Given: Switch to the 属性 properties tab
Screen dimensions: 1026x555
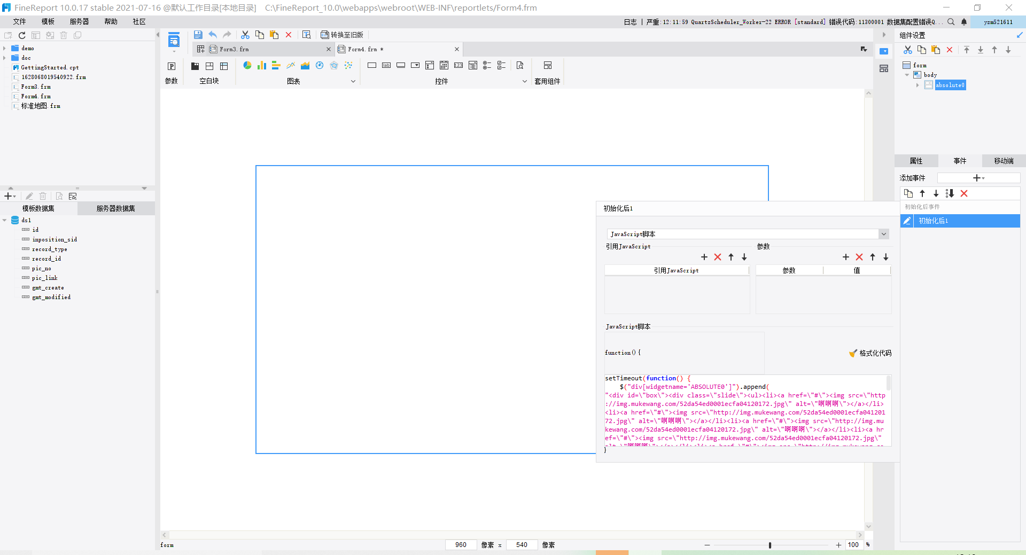Looking at the screenshot, I should point(916,161).
